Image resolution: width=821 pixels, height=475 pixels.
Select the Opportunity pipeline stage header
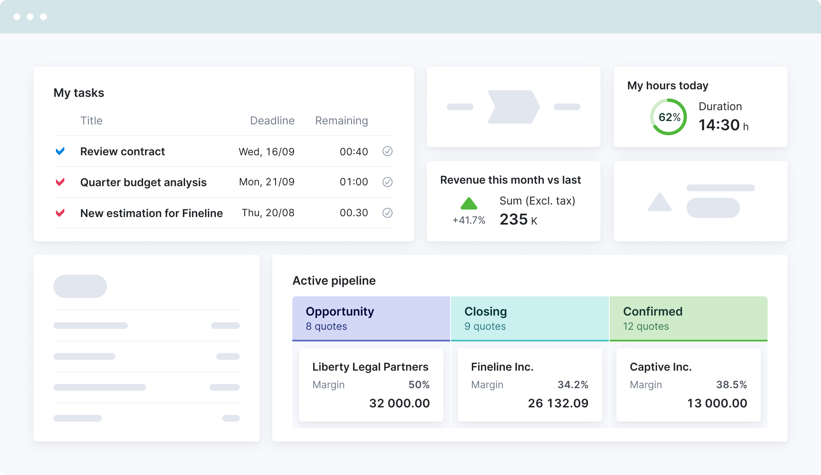coord(371,318)
